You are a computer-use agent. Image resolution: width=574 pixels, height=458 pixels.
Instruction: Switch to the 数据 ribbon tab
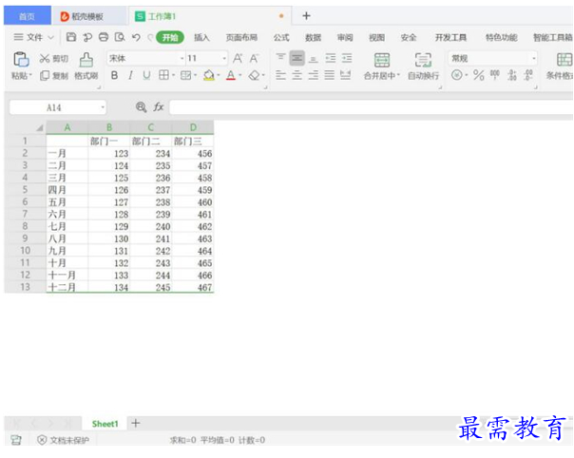tap(313, 37)
